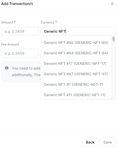The width and height of the screenshot is (118, 148).
Task: Click the Fee Amount label
Action: [x=10, y=44]
